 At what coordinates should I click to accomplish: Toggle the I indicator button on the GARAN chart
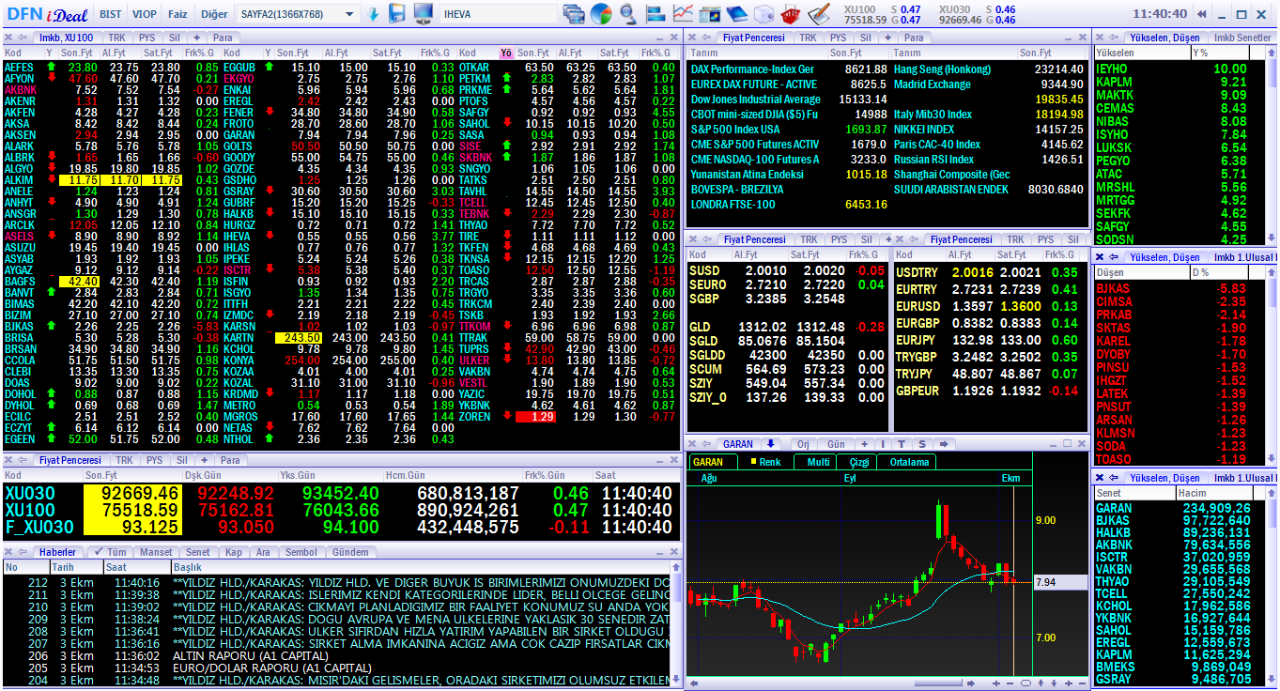883,444
